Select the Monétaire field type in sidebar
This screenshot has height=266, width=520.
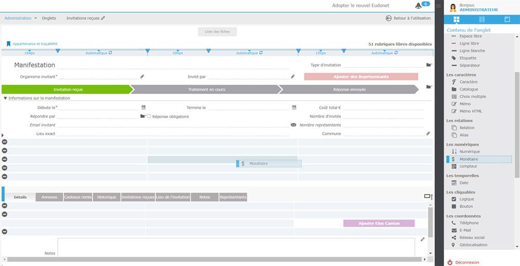469,159
